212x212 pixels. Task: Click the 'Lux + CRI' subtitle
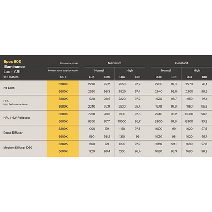click(12, 72)
